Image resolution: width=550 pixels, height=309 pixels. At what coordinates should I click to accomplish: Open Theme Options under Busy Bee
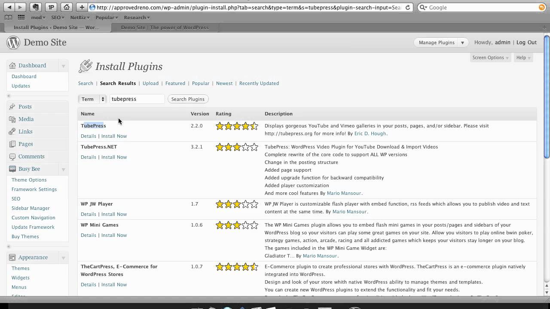click(x=29, y=180)
